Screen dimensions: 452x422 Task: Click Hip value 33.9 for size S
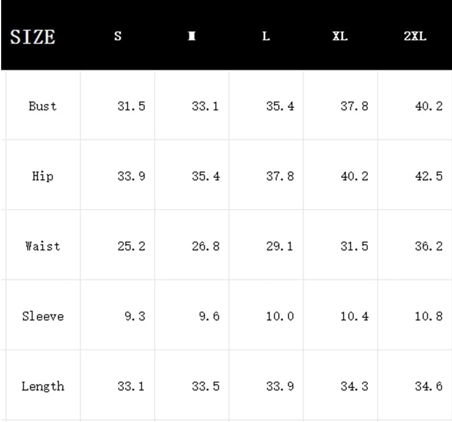(131, 176)
